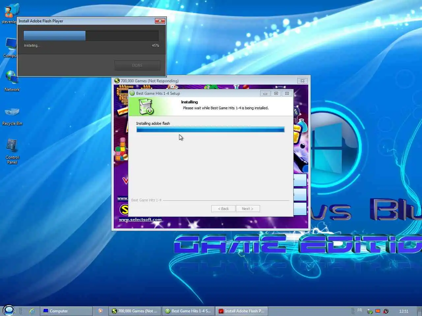Click the 700,000 Games window title icon
This screenshot has height=316, width=422.
click(x=117, y=81)
